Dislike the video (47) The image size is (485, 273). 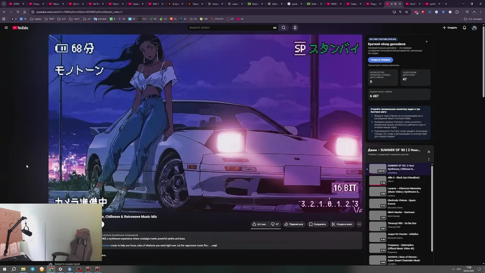[x=275, y=224]
